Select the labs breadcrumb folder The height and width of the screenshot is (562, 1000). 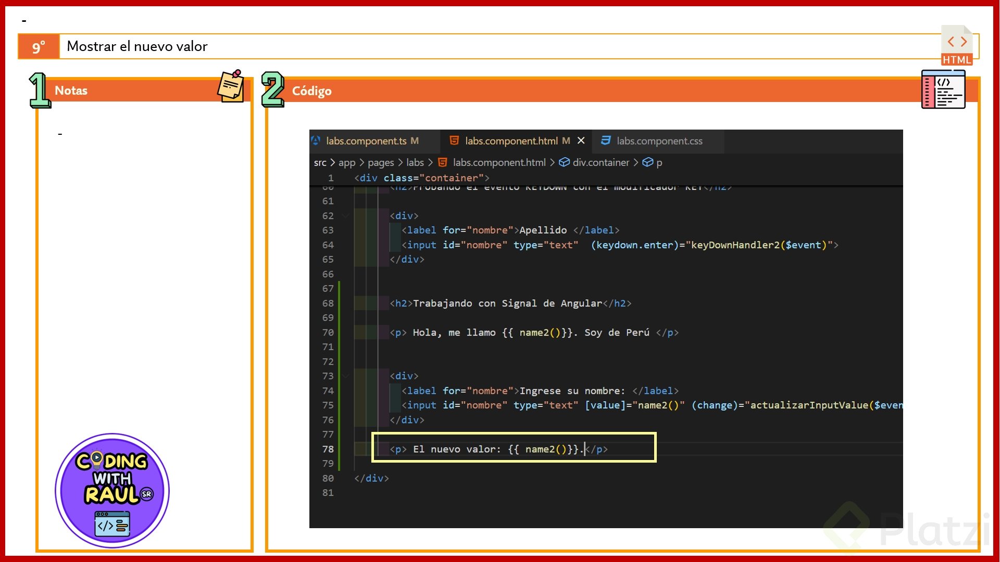(x=415, y=162)
